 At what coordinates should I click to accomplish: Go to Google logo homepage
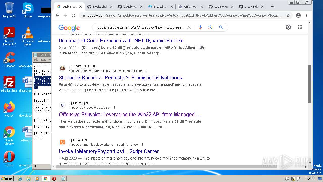(x=69, y=28)
